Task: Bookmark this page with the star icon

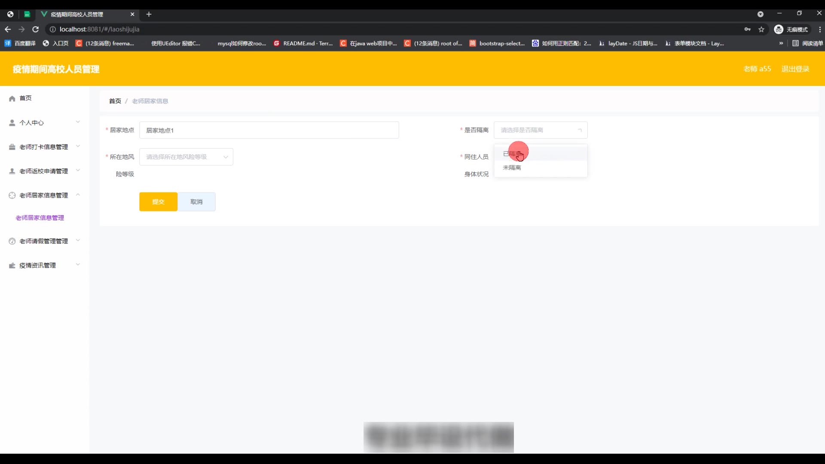Action: point(761,29)
